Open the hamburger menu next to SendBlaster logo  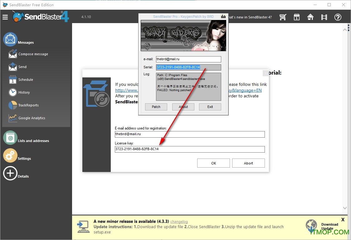[5, 17]
